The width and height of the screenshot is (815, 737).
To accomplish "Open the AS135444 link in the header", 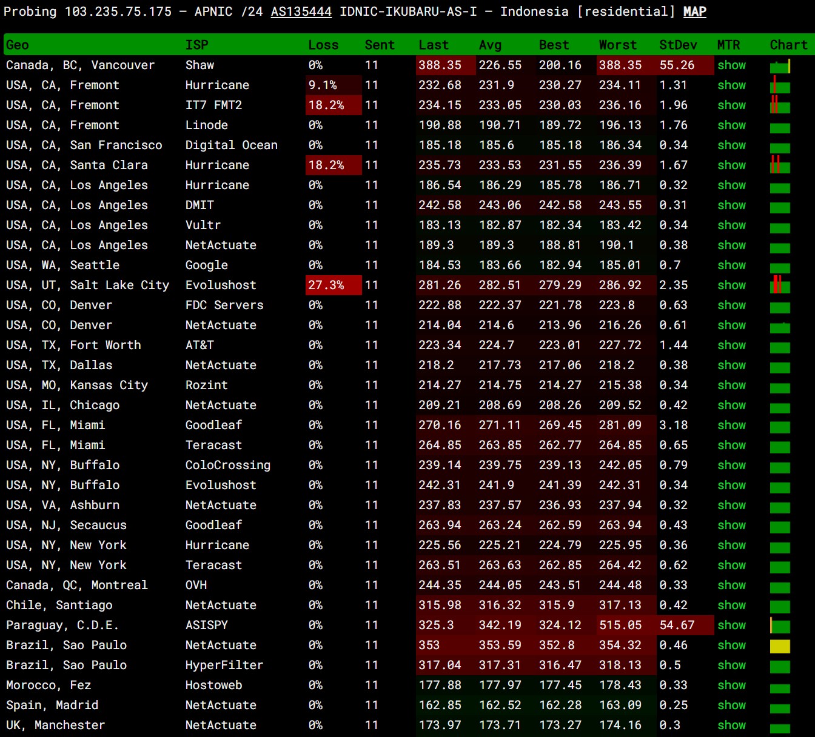I will tap(301, 12).
